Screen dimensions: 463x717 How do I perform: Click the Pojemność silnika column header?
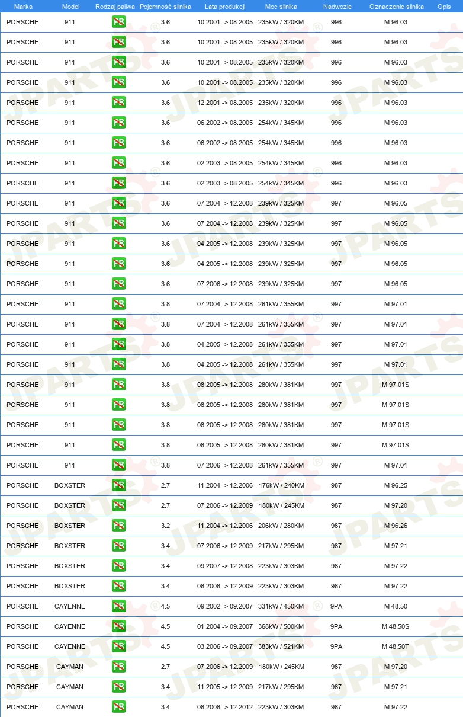(x=165, y=7)
